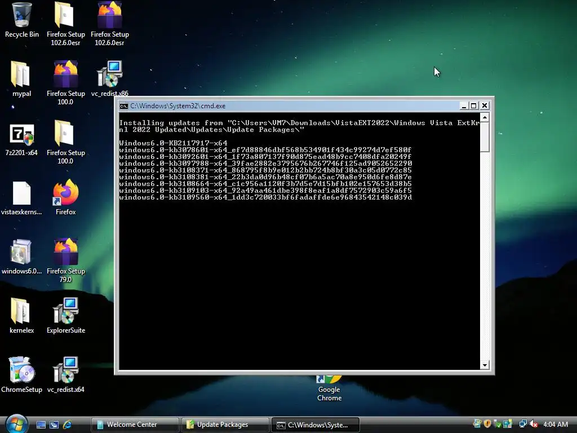The height and width of the screenshot is (433, 577).
Task: Select the mypal folder on the desktop
Action: click(21, 79)
